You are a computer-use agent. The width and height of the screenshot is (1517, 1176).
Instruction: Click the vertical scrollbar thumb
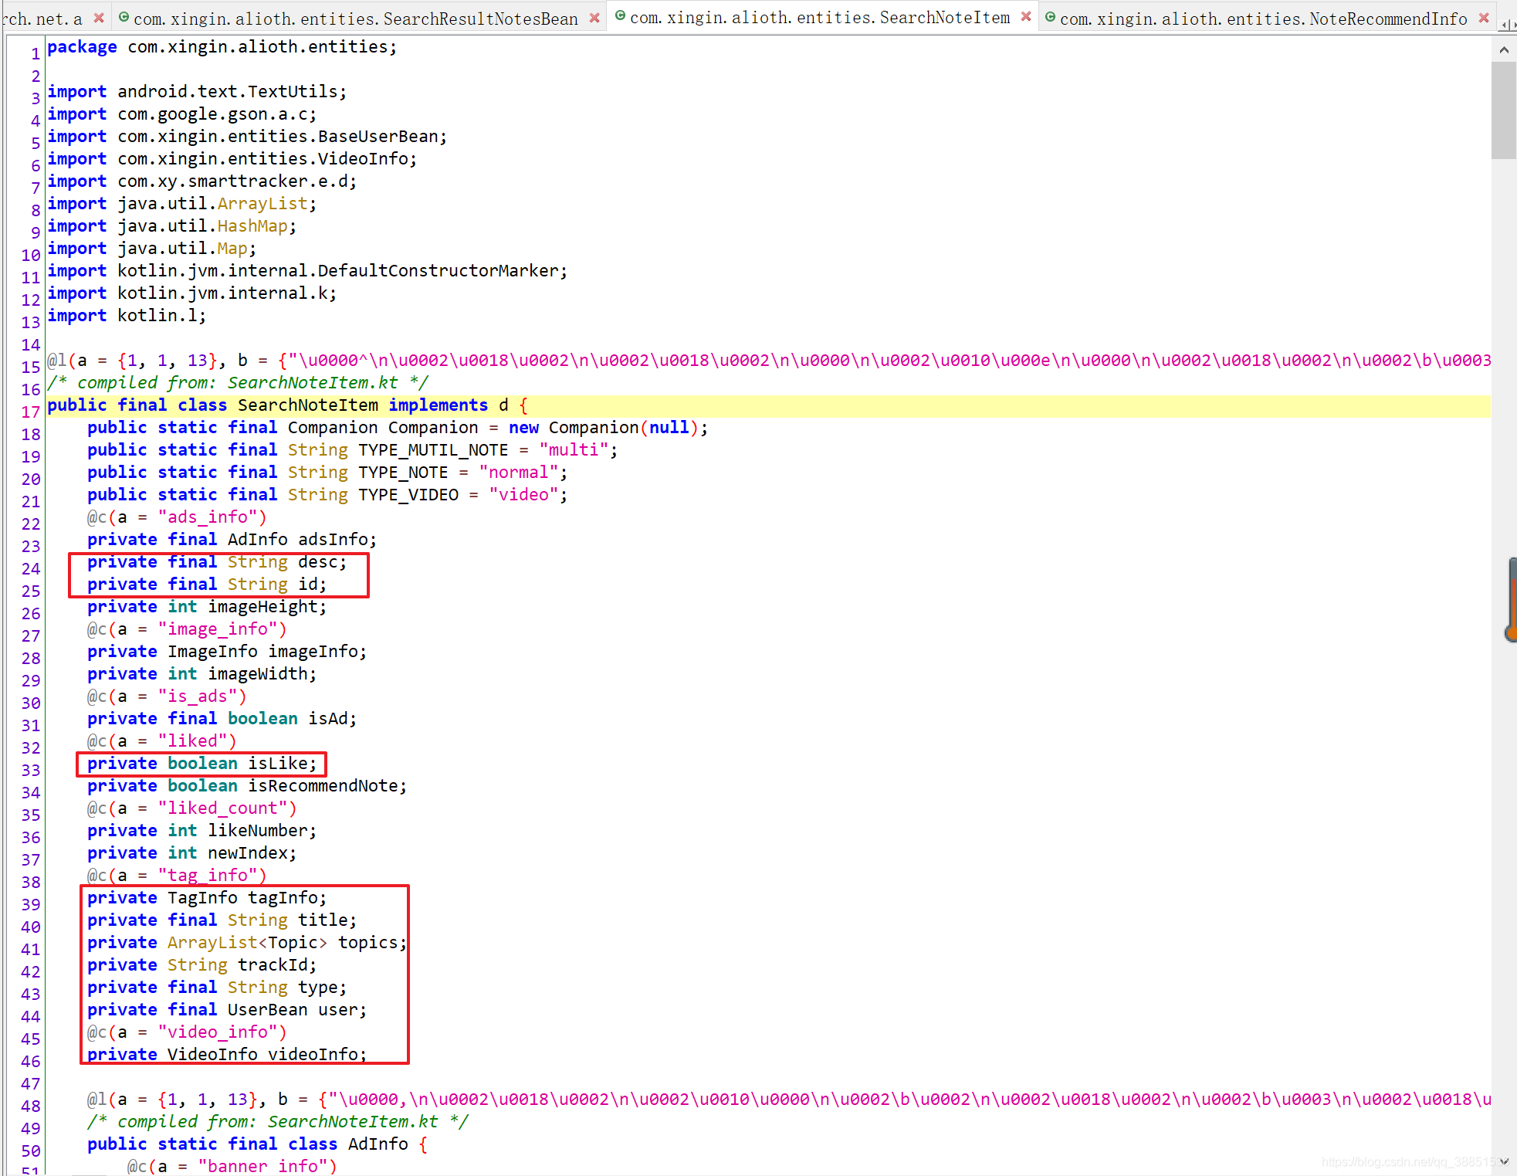pos(1504,110)
